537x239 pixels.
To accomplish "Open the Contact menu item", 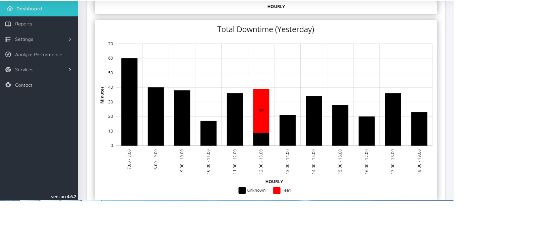I will click(x=39, y=85).
